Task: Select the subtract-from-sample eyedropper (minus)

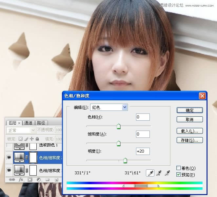Action: [x=168, y=173]
